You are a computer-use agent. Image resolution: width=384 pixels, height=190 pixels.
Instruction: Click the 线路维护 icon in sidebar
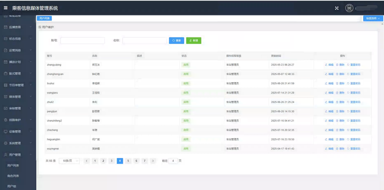click(5, 120)
